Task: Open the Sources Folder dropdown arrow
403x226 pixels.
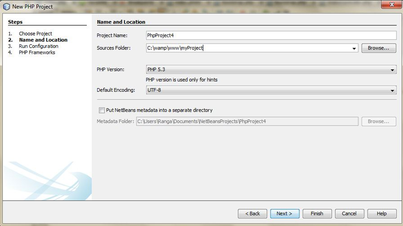Action: 354,48
